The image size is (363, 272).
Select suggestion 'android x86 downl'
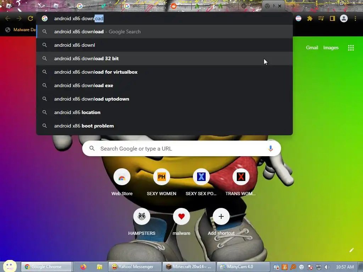click(x=164, y=45)
